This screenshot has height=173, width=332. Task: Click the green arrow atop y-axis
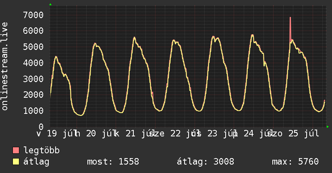50,4
